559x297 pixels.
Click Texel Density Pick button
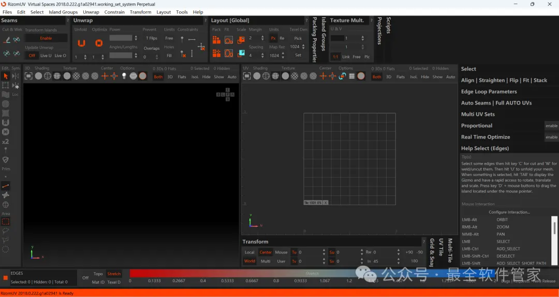click(298, 38)
